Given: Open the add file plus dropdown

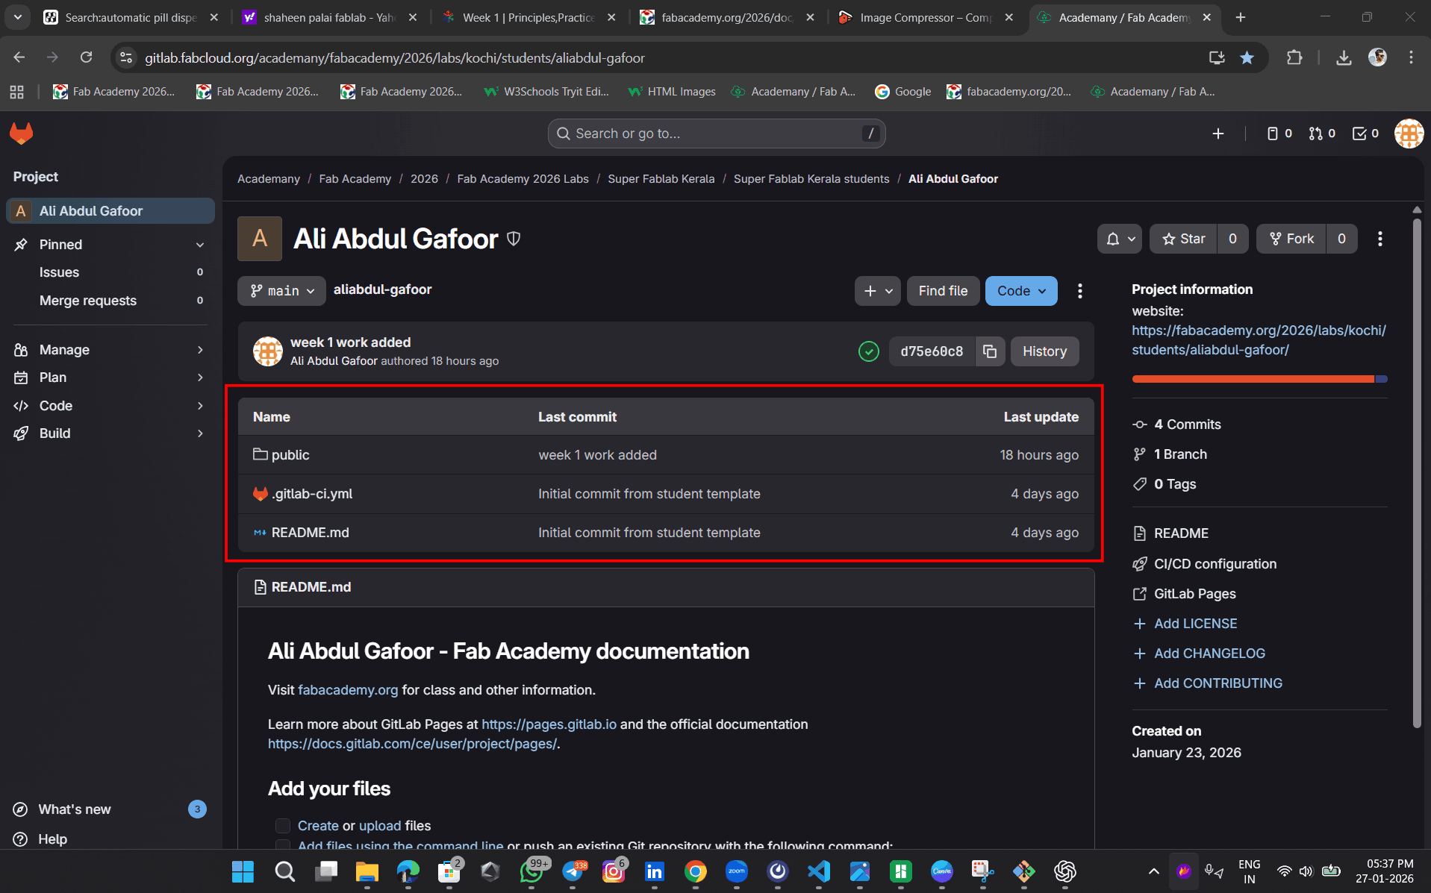Looking at the screenshot, I should point(878,291).
